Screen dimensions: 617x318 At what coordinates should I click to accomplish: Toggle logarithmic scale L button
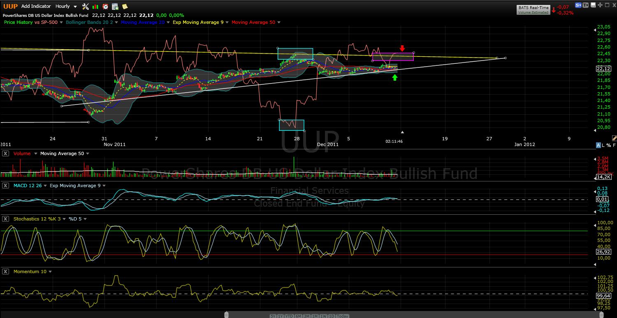603,145
